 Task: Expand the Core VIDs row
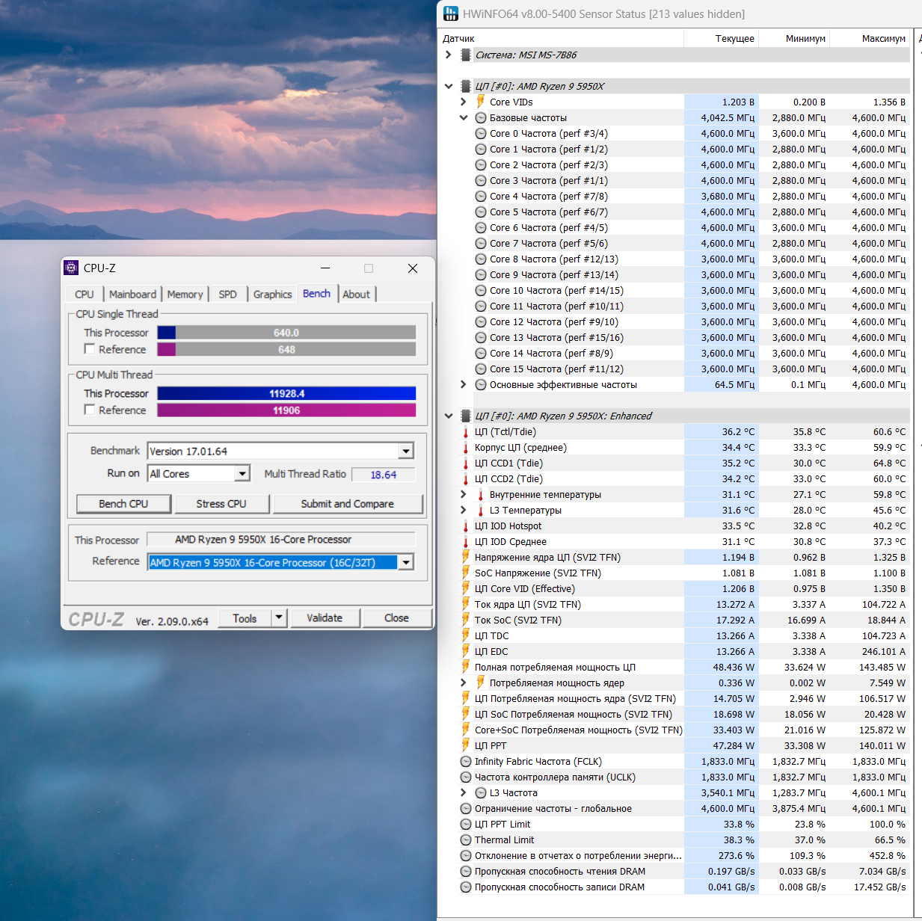(463, 102)
